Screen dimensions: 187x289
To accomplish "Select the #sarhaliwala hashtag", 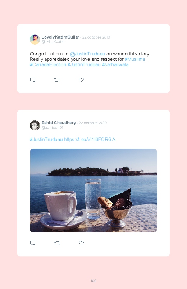I will pos(115,65).
